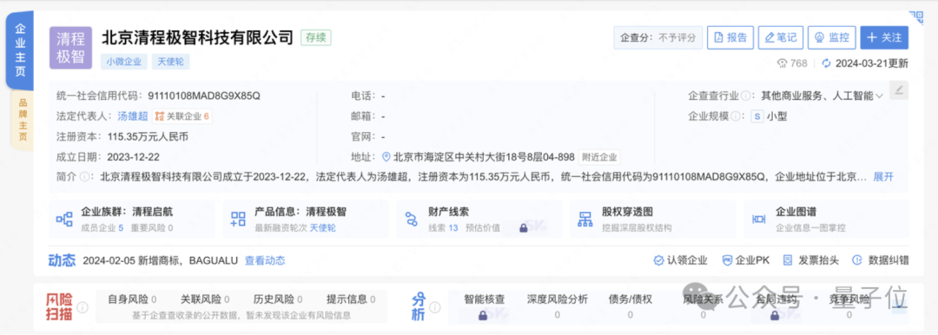938x335 pixels.
Task: Switch to the 企业主页 side tab
Action: pyautogui.click(x=20, y=50)
